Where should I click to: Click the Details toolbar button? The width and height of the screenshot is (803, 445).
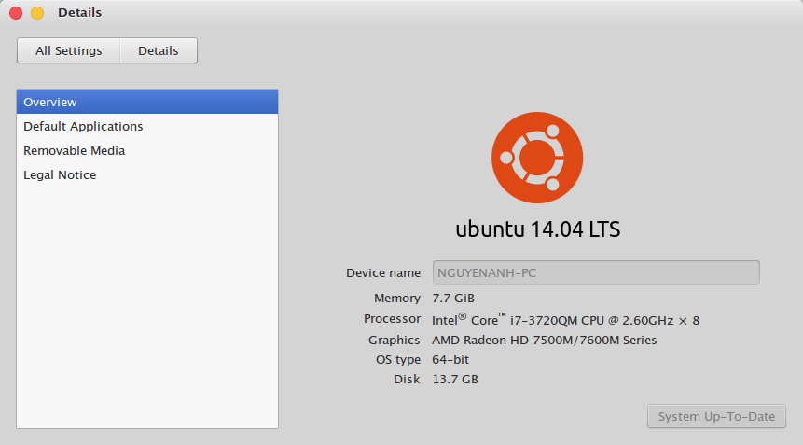click(159, 50)
